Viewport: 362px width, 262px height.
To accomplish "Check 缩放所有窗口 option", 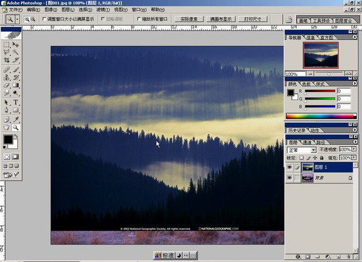I will pos(139,19).
